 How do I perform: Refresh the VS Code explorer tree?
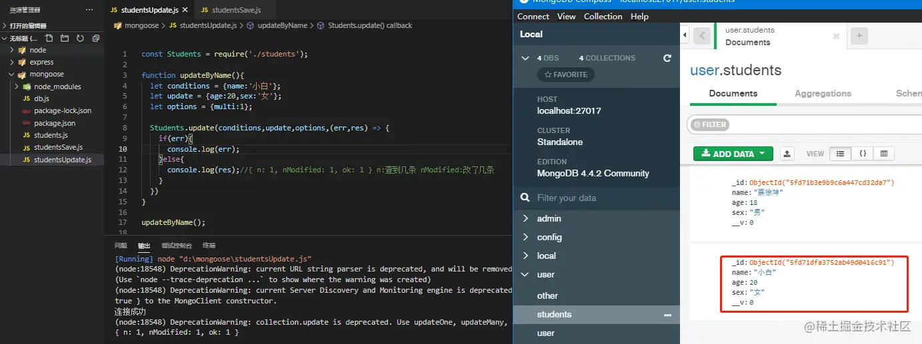[x=80, y=39]
